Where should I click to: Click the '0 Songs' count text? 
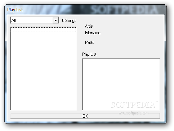[69, 21]
